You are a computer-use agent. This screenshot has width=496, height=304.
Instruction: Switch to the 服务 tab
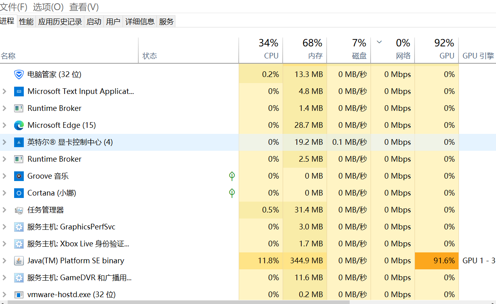click(x=166, y=22)
